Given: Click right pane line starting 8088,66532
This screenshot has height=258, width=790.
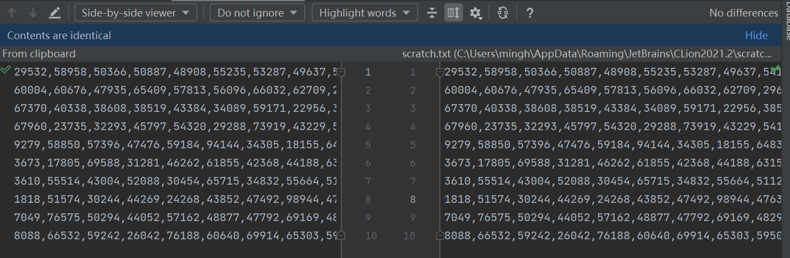Looking at the screenshot, I should click(x=612, y=236).
